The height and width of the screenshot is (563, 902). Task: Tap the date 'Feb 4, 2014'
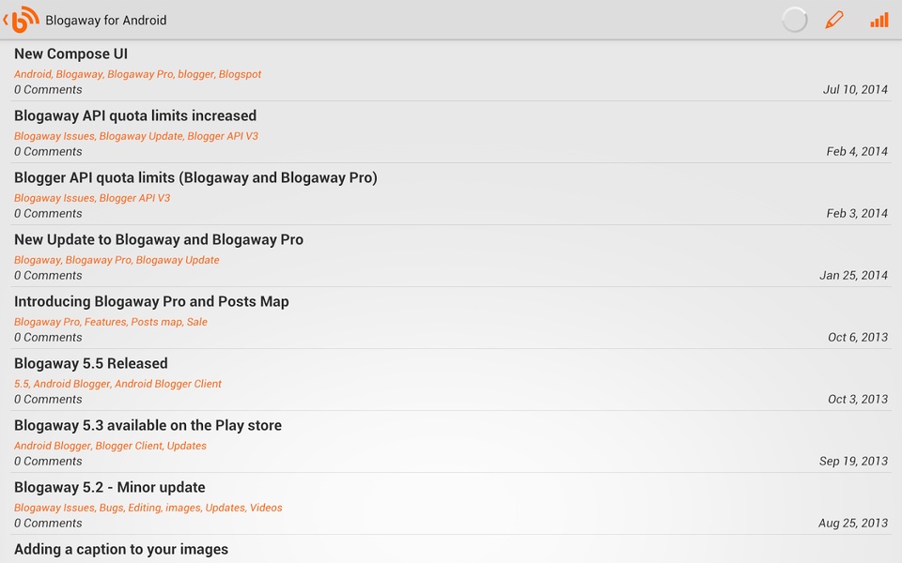[857, 152]
